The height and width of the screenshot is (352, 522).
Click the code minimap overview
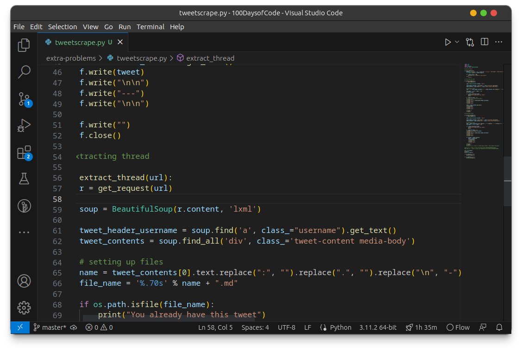[483, 112]
